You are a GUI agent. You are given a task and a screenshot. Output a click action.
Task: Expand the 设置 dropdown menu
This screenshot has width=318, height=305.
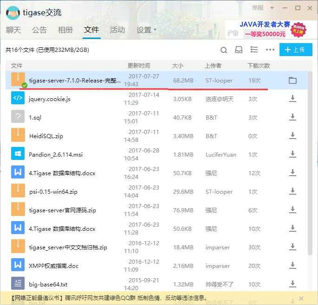[x=146, y=30]
